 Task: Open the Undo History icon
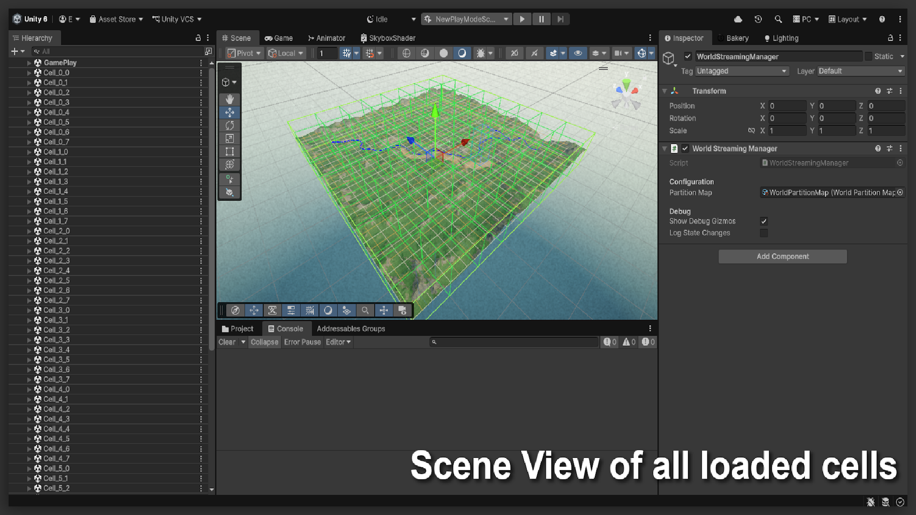coord(758,19)
